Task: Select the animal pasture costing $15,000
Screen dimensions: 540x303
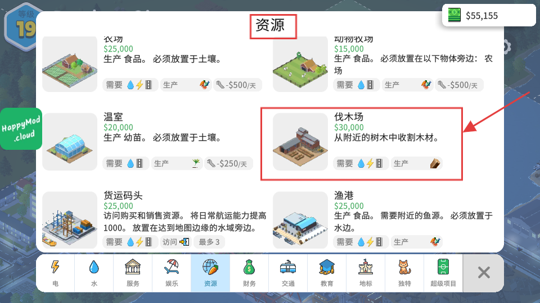Action: [300, 64]
